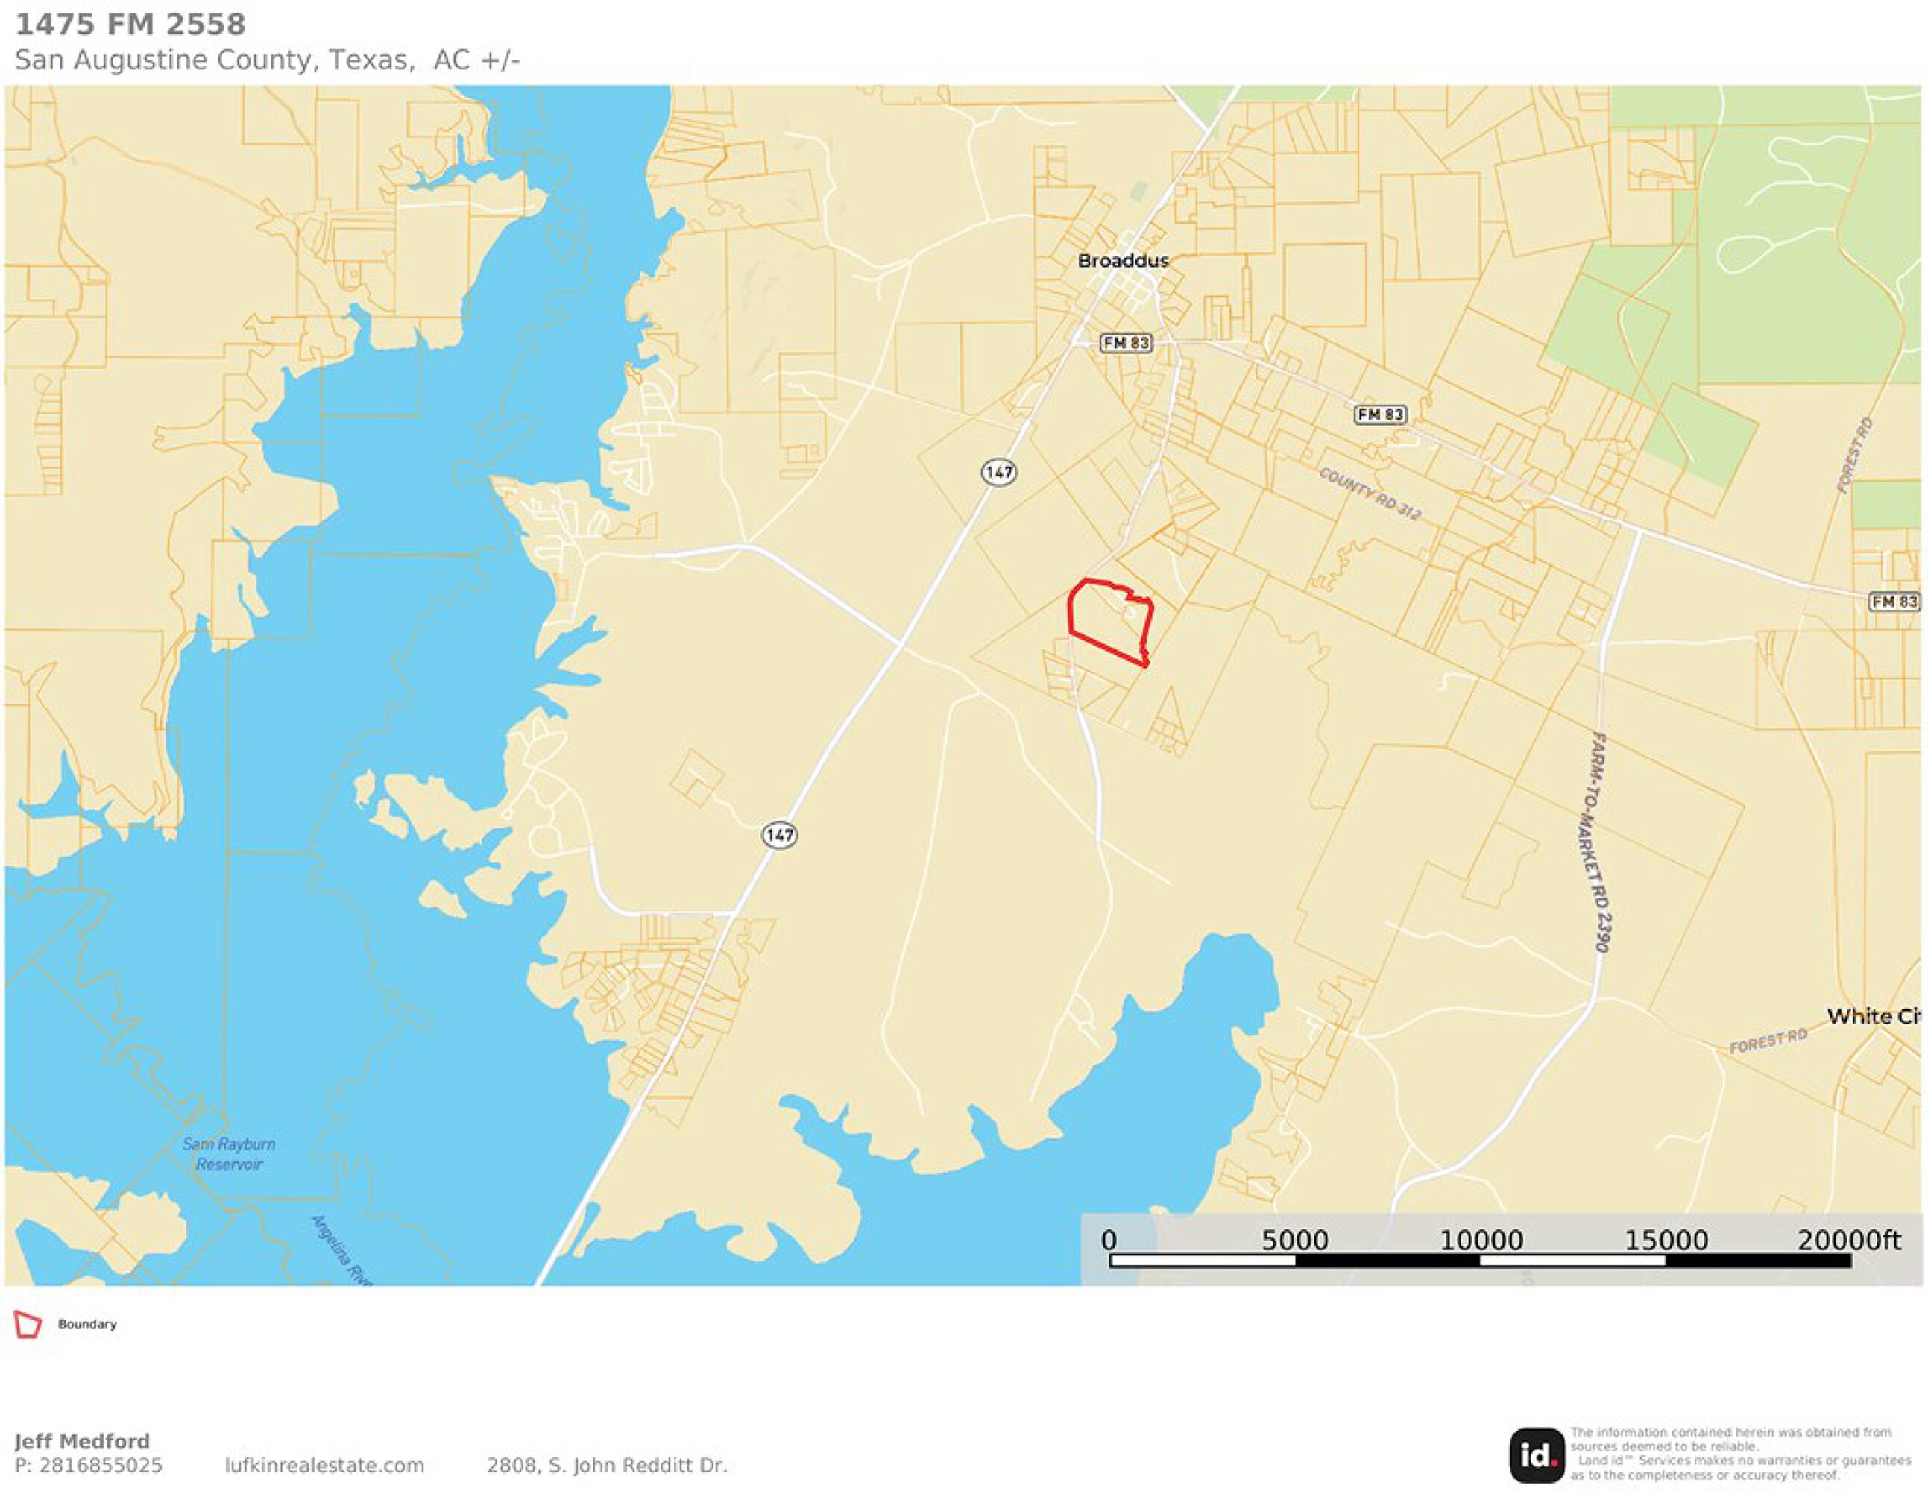Click the 1475 FM 2558 title
The height and width of the screenshot is (1491, 1928).
click(x=130, y=25)
